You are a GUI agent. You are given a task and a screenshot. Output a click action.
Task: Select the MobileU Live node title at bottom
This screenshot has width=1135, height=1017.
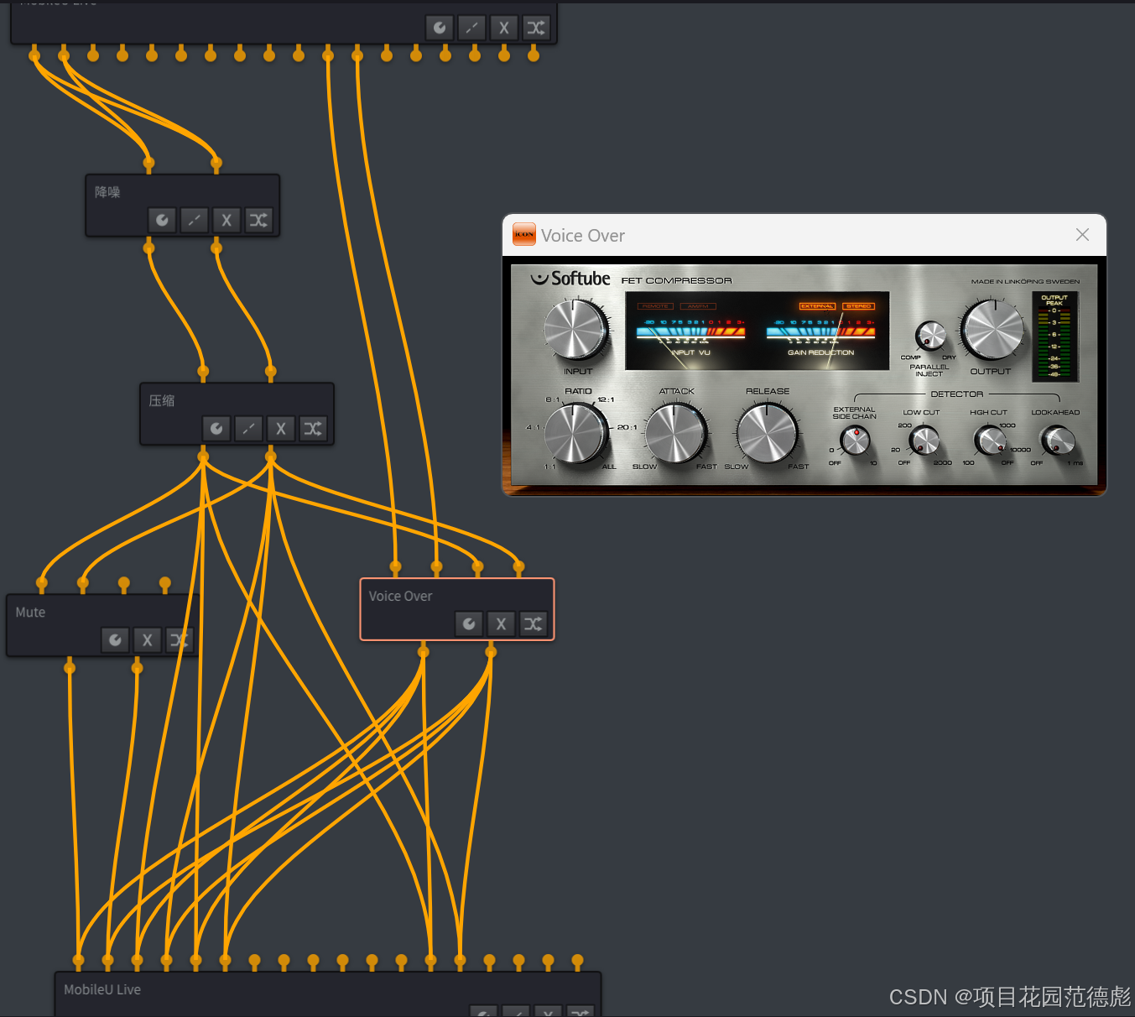102,989
